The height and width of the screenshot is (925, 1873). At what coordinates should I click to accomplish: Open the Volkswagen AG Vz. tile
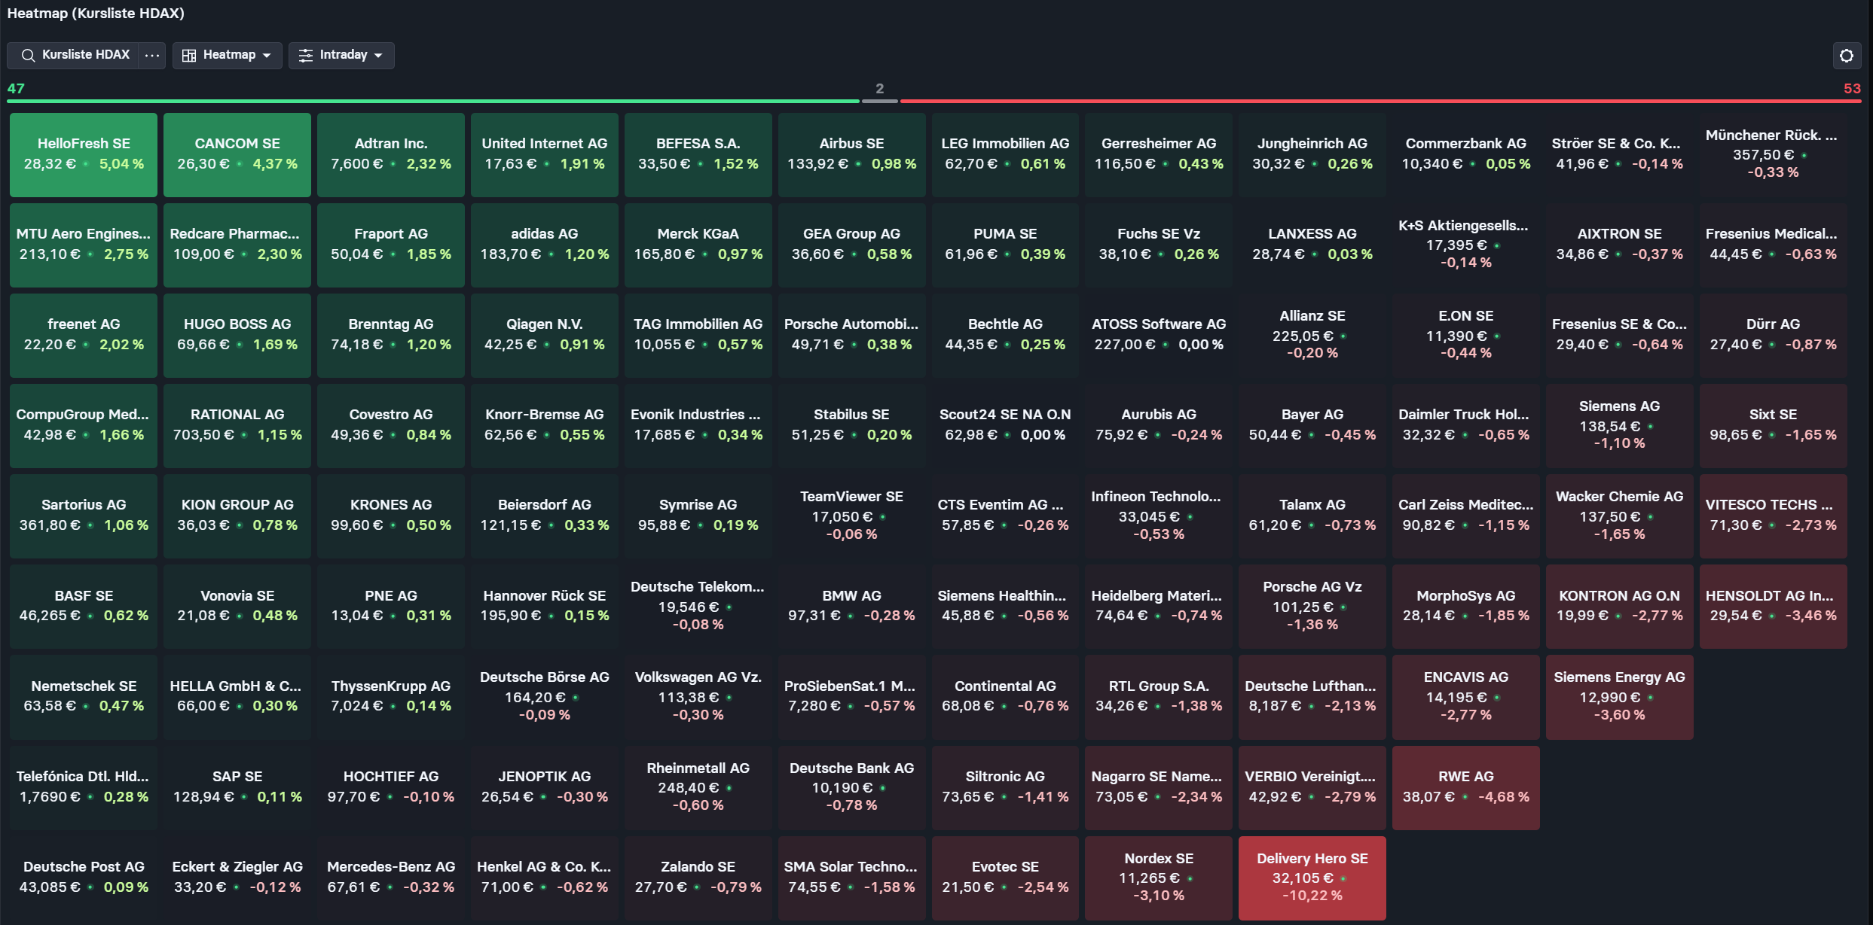pyautogui.click(x=698, y=697)
